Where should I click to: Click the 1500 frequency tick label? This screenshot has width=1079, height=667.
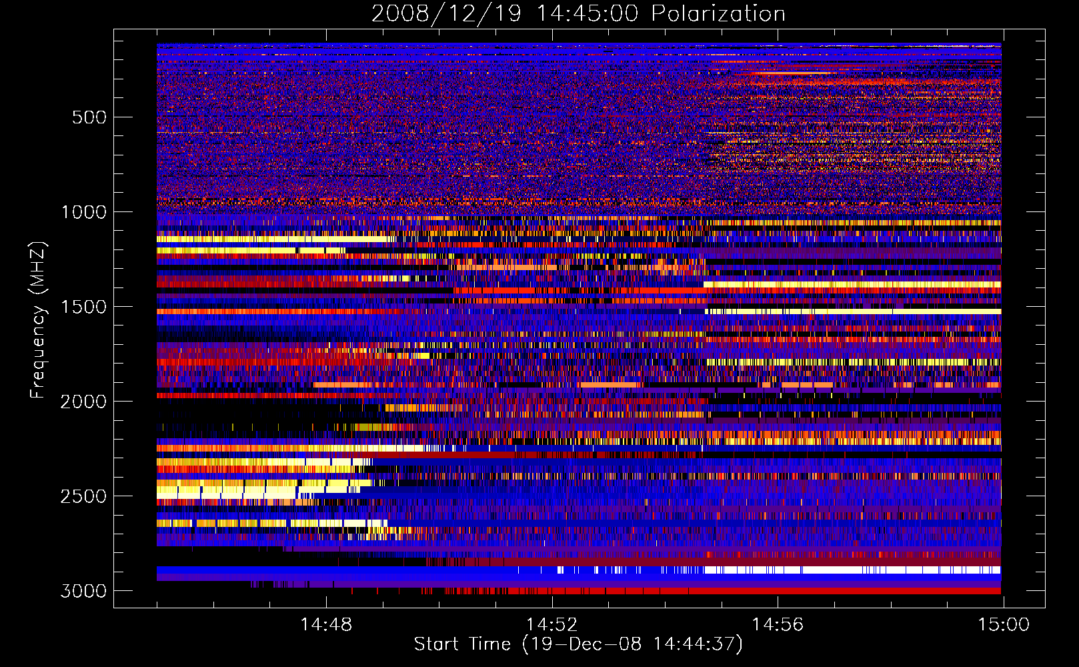(83, 307)
